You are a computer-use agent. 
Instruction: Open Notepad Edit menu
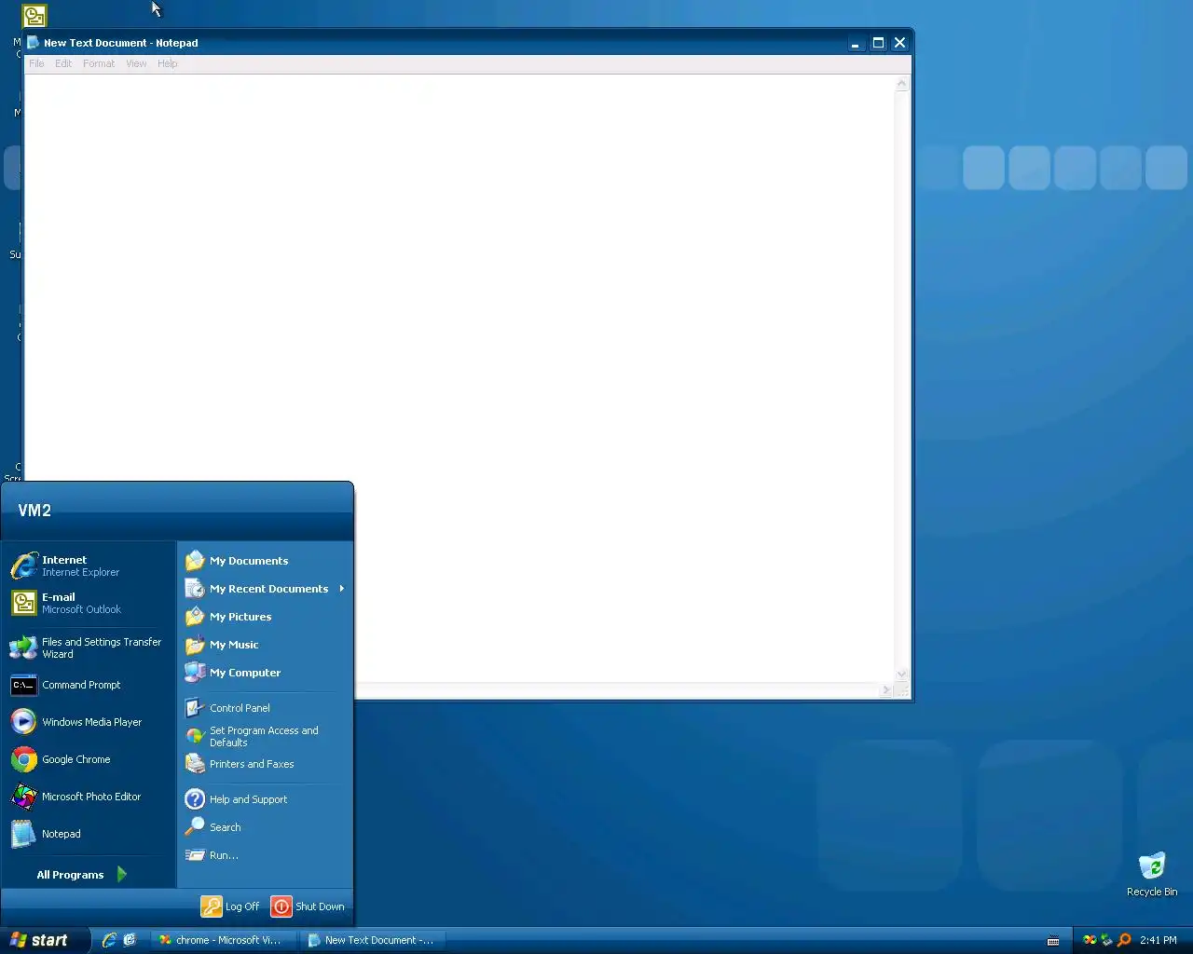(x=63, y=63)
